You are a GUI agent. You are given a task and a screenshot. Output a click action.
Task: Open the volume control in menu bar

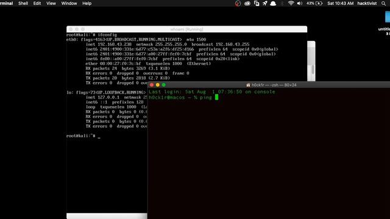(x=300, y=4)
